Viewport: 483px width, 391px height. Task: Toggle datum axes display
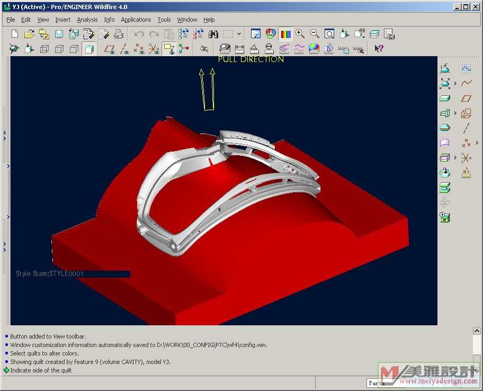[x=124, y=49]
